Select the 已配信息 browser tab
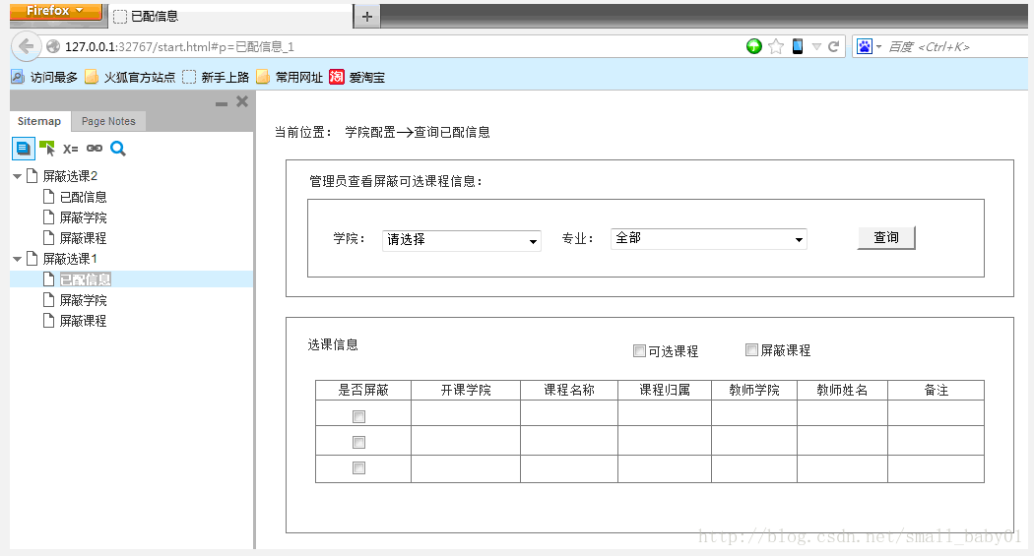This screenshot has width=1034, height=556. pos(230,17)
